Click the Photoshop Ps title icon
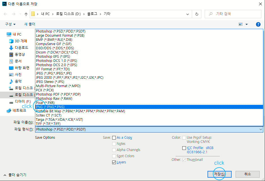Screen dimensions: 265x181 point(4,4)
